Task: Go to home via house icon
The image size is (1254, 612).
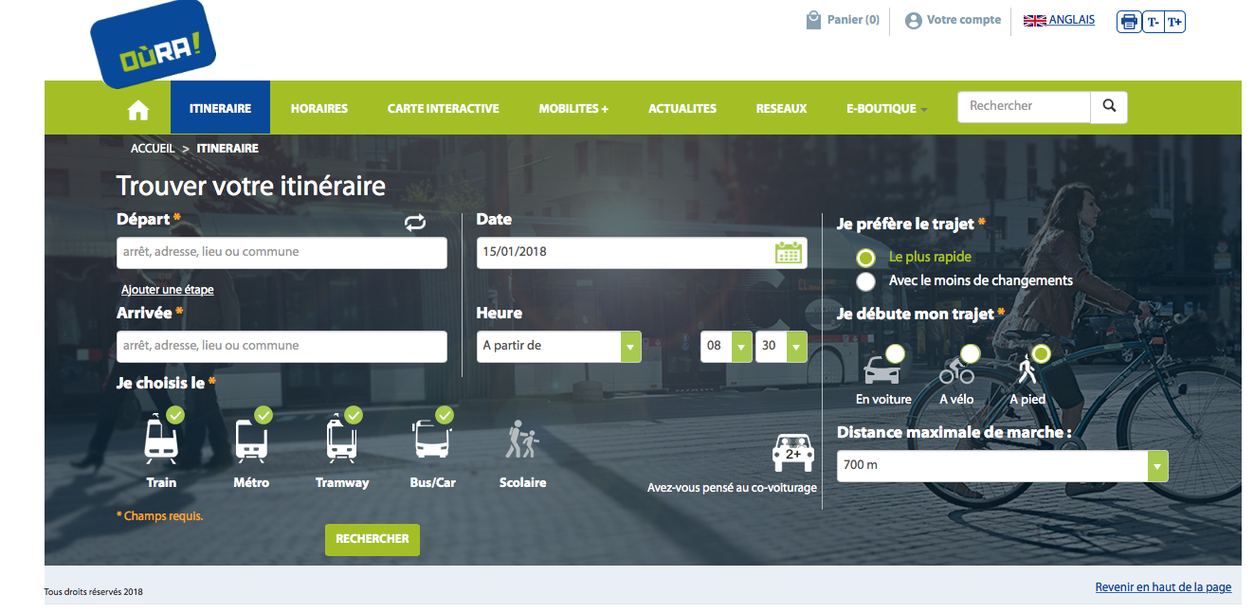Action: (138, 110)
